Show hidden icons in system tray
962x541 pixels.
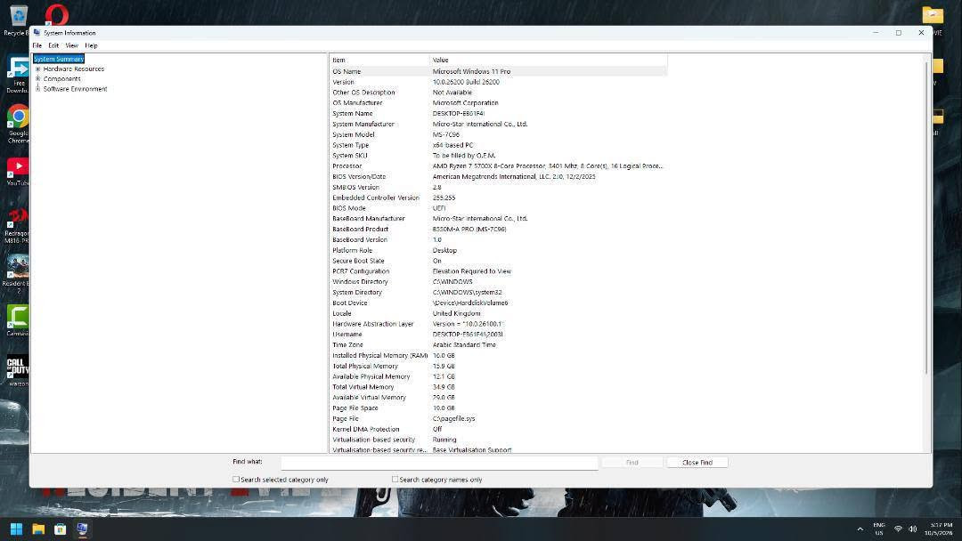860,529
